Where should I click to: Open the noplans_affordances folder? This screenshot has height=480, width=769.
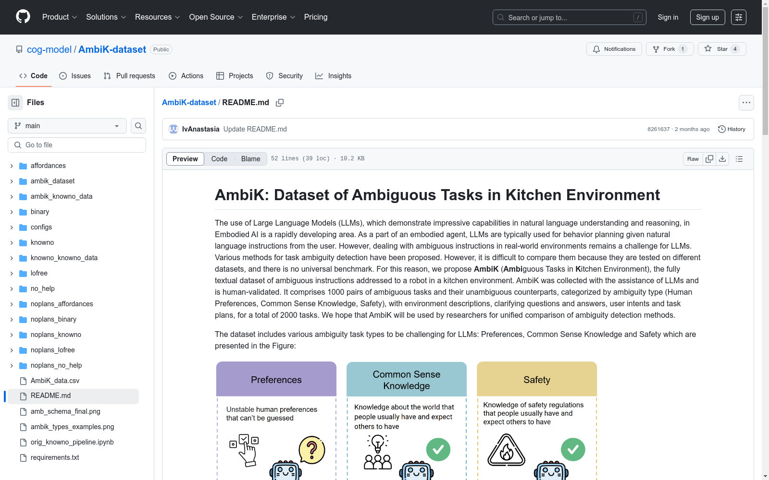coord(62,304)
